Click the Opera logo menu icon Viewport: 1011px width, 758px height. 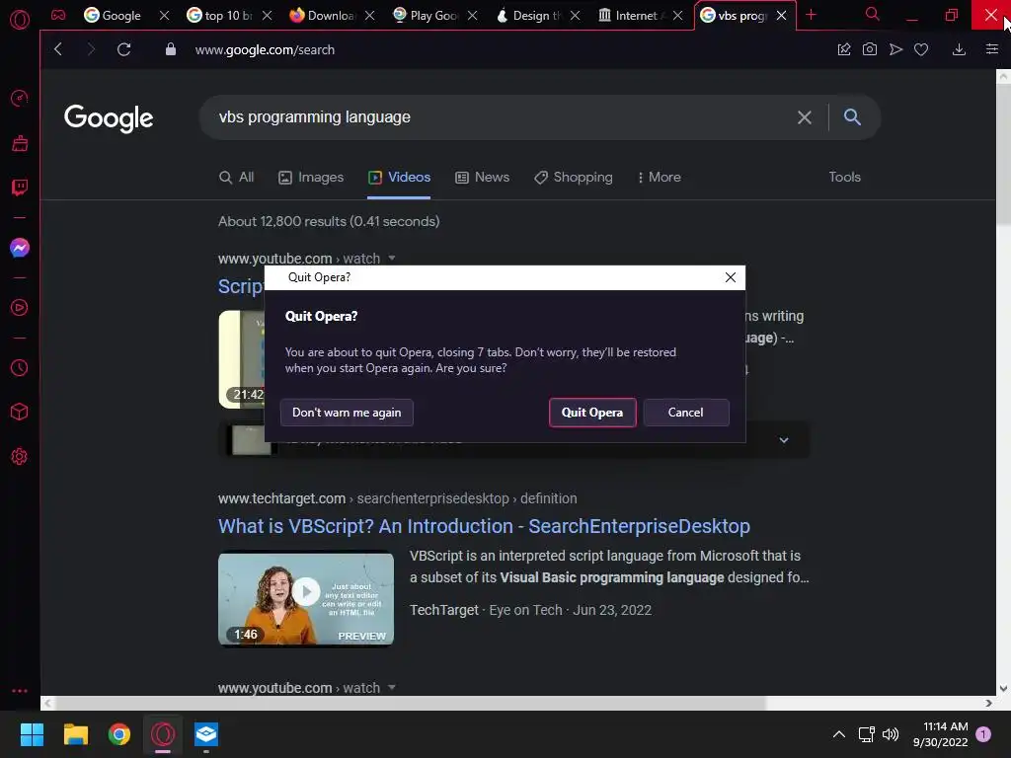coord(20,20)
